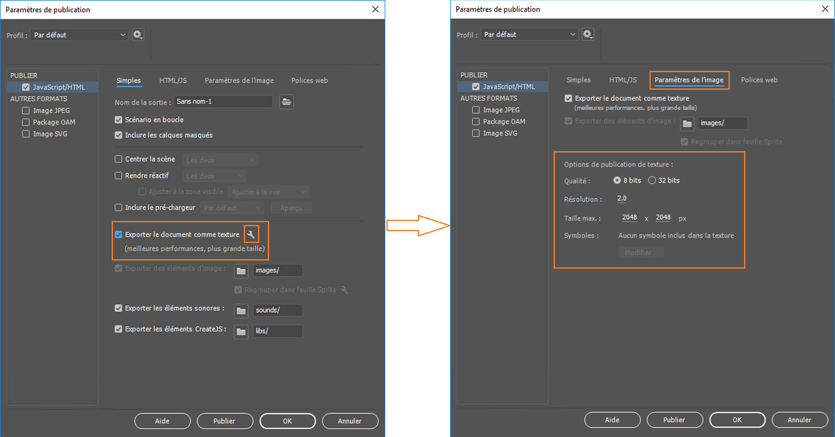835x437 pixels.
Task: Click the profile gear icon in right dialog
Action: [x=588, y=34]
